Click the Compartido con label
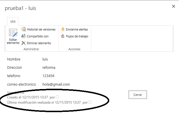The width and height of the screenshot is (179, 123). pyautogui.click(x=38, y=36)
